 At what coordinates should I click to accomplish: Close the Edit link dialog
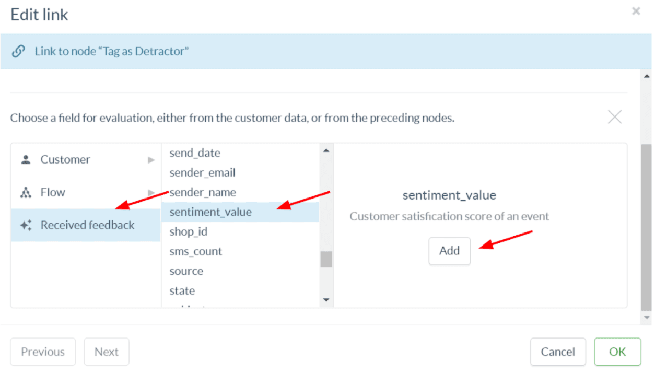pos(636,11)
